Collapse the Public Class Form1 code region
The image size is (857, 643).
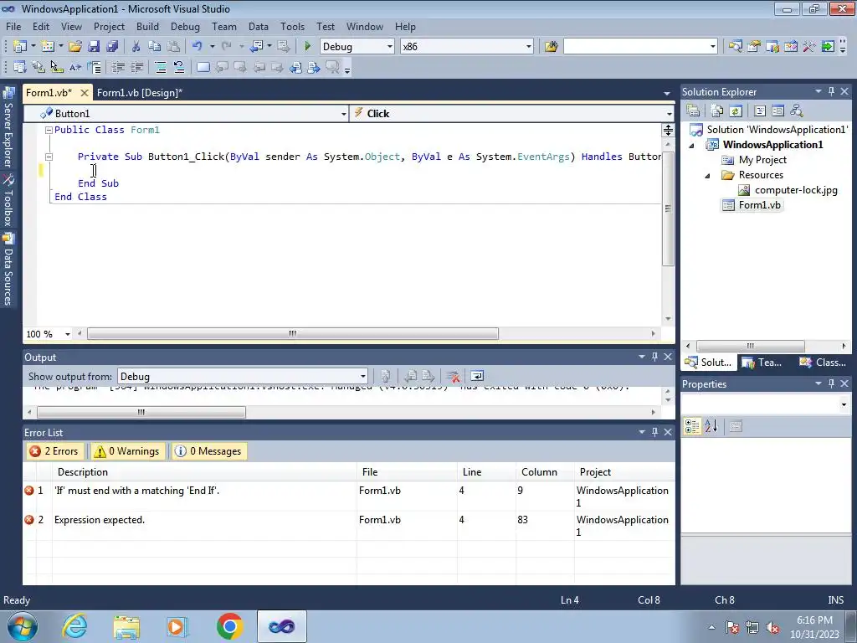[x=49, y=130]
